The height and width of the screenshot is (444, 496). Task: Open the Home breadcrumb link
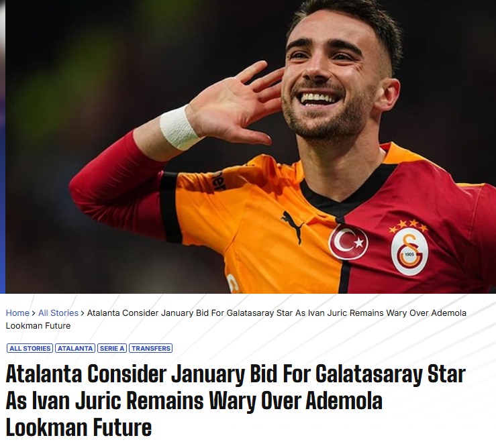tap(17, 313)
